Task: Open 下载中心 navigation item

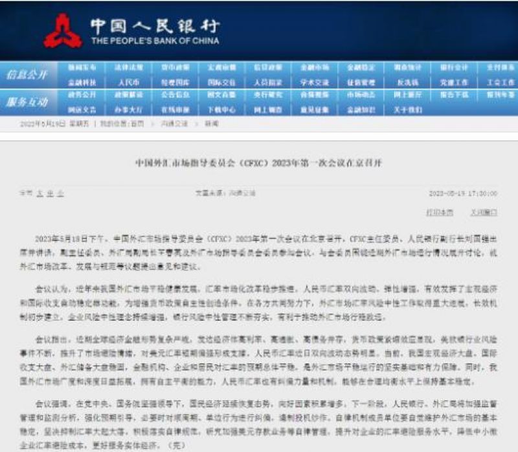Action: pos(221,110)
